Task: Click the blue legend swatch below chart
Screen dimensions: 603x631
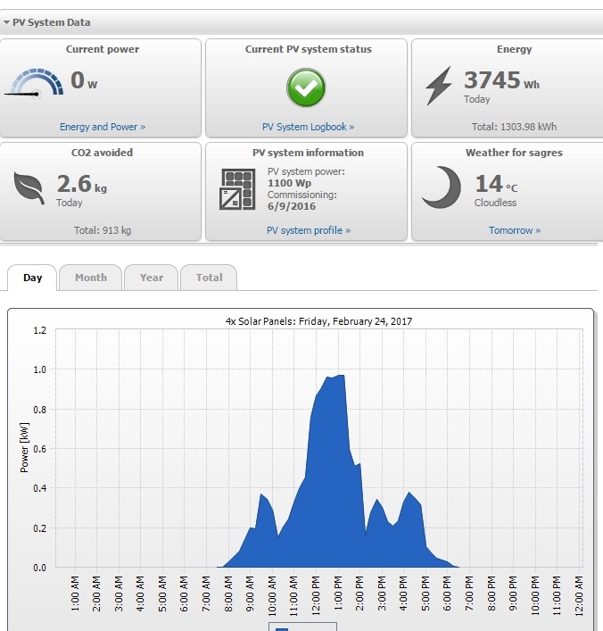Action: (282, 629)
